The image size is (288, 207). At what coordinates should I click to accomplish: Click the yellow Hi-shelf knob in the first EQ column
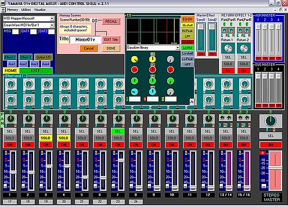[x=135, y=59]
